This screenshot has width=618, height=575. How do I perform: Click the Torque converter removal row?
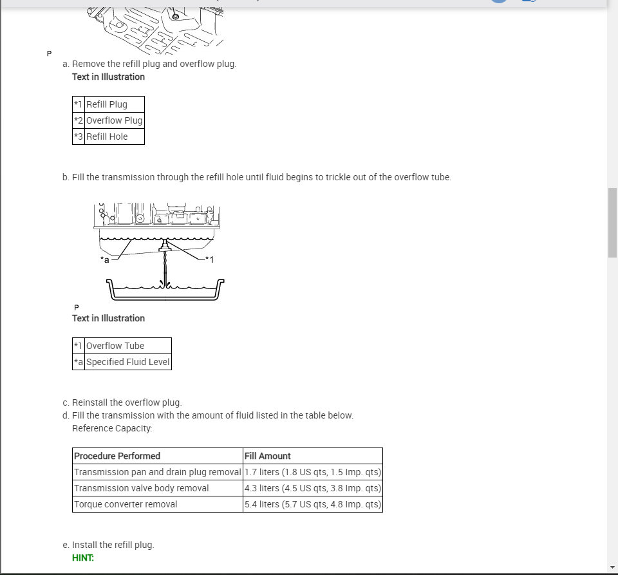(227, 504)
